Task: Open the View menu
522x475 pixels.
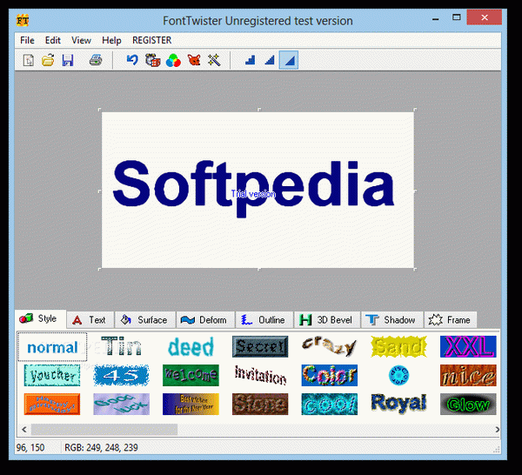Action: (x=81, y=40)
